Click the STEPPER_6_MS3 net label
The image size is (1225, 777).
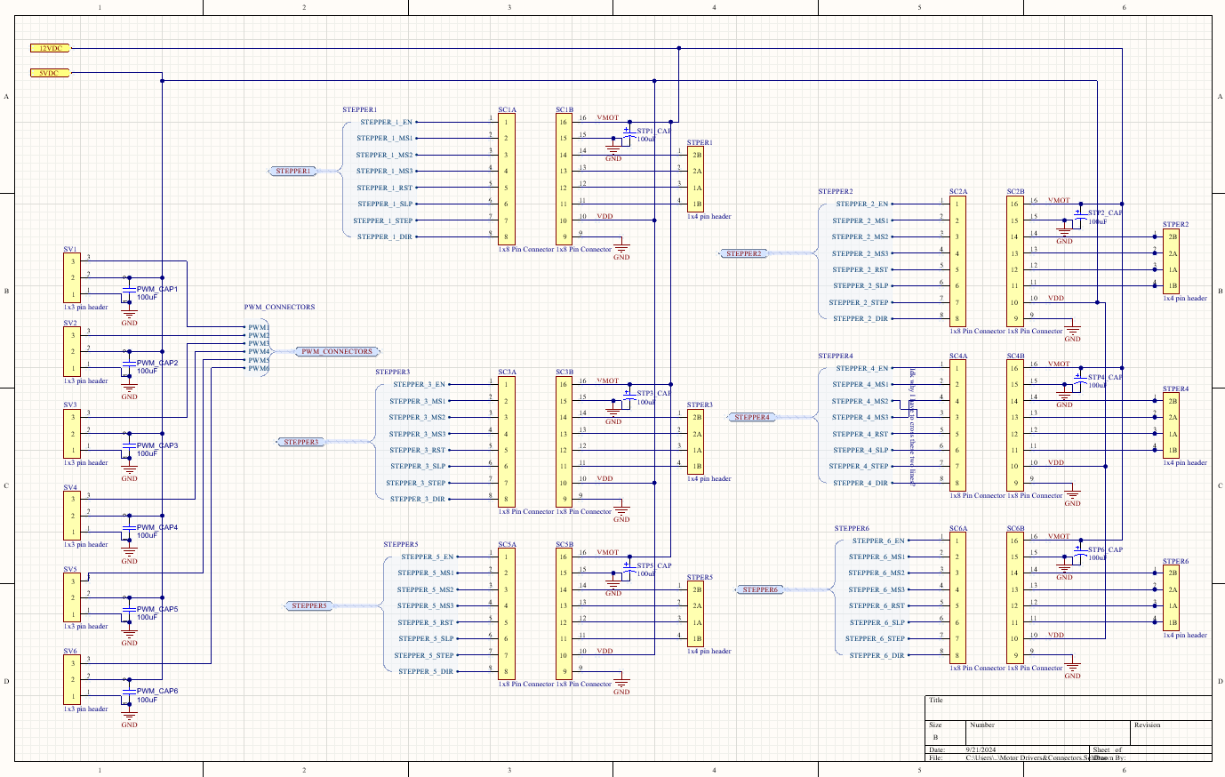[877, 589]
